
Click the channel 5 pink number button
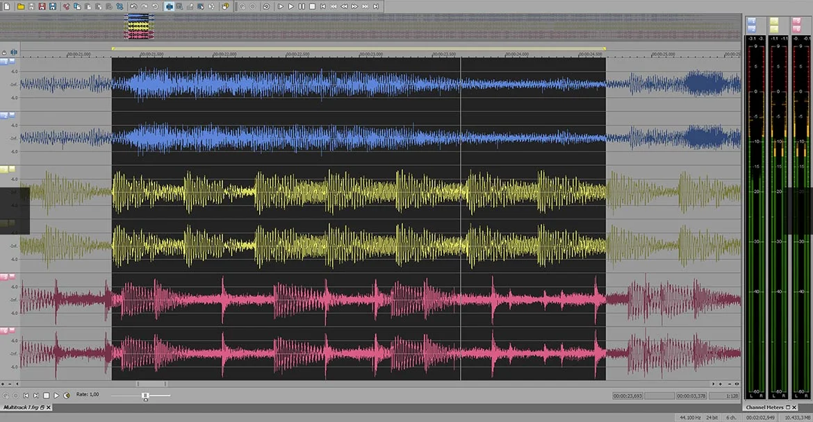point(3,277)
